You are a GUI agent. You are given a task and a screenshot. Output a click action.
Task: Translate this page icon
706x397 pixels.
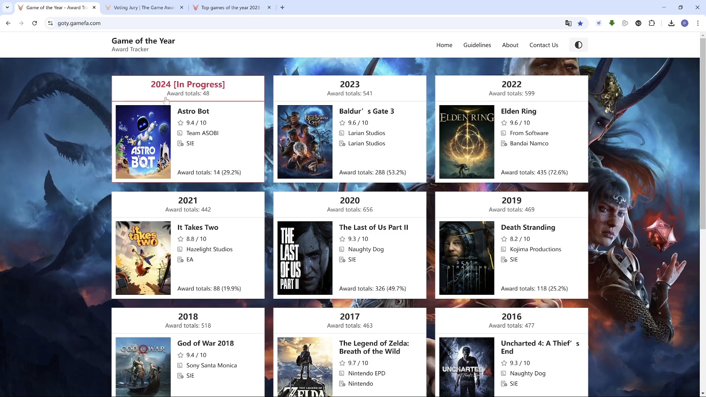(x=568, y=23)
